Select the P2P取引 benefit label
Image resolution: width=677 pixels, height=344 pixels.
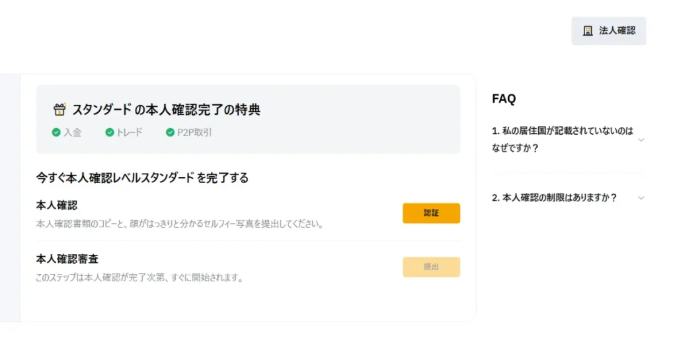click(x=194, y=133)
